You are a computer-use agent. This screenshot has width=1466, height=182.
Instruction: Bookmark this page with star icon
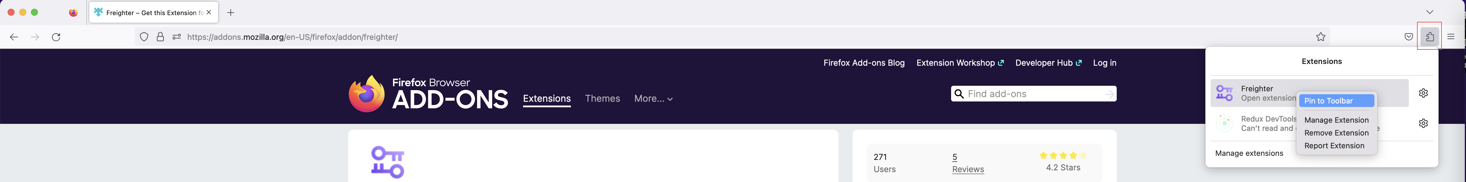[x=1320, y=37]
